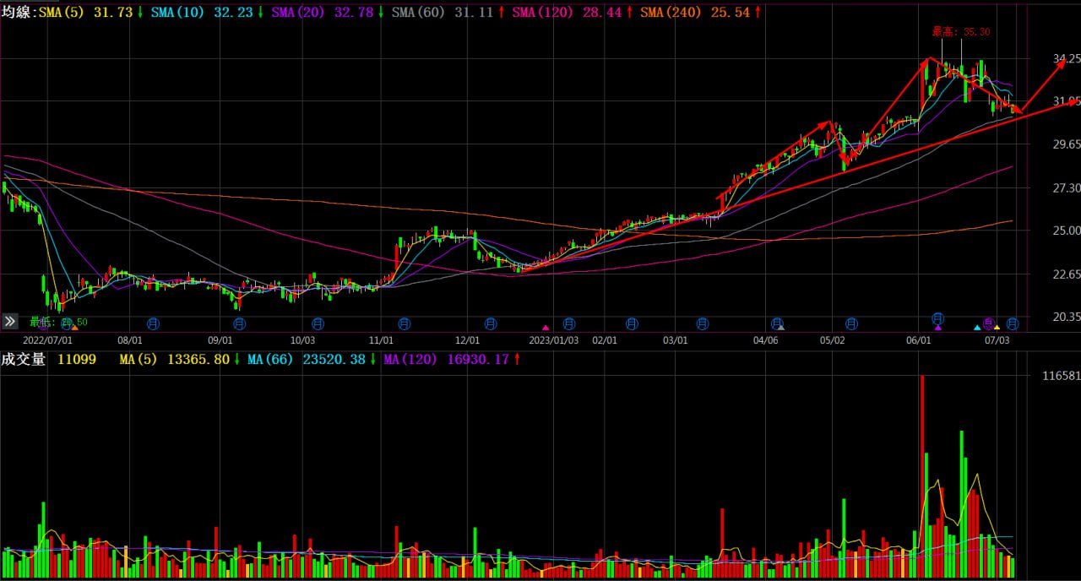Click the monthly marker icon near 10/03
This screenshot has width=1081, height=581.
pyautogui.click(x=318, y=323)
